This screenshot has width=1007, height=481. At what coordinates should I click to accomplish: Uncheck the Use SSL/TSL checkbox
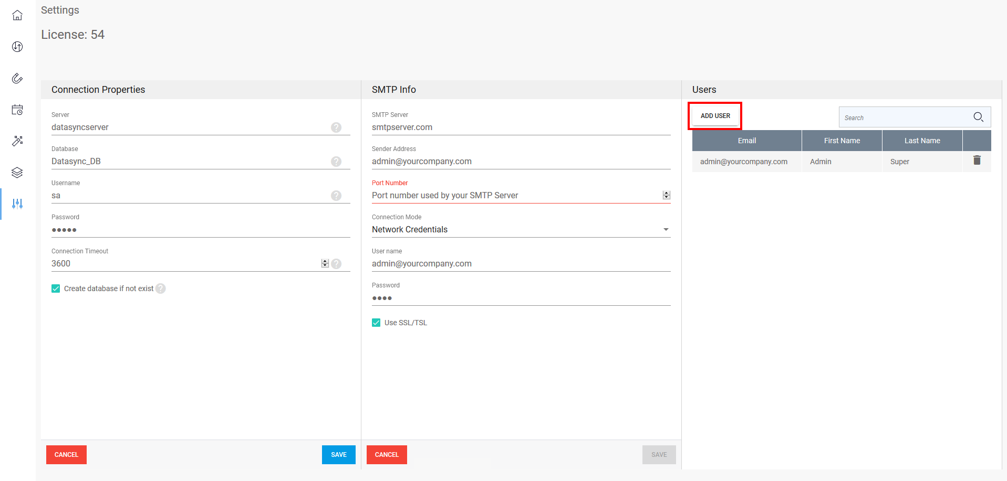tap(376, 323)
